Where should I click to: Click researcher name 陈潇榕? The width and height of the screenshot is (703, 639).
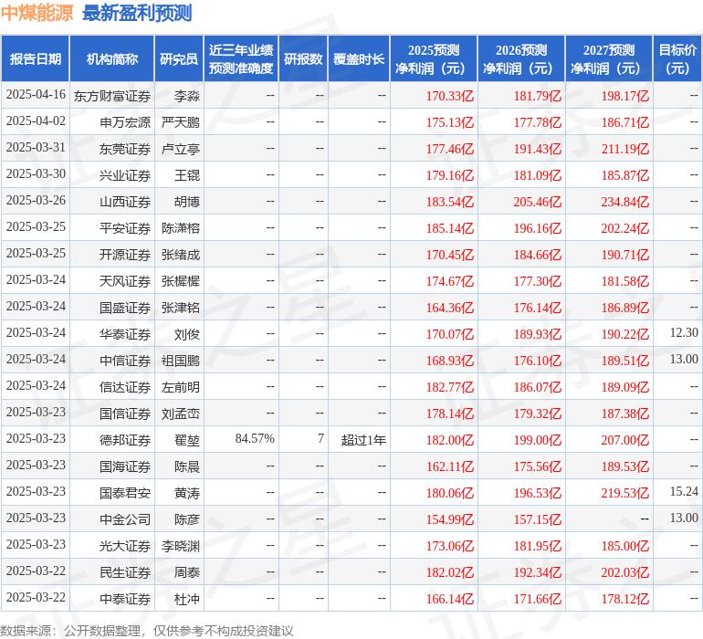181,228
